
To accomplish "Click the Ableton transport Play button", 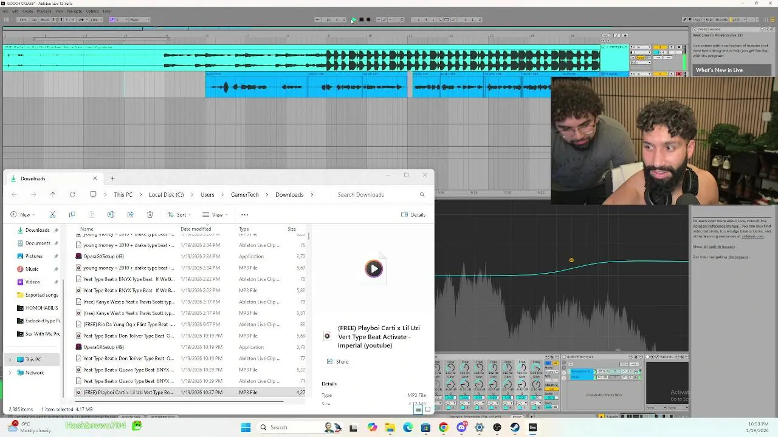I will [354, 19].
